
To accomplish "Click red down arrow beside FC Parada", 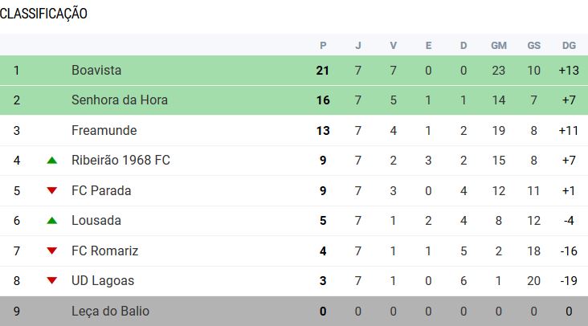I will coord(52,190).
